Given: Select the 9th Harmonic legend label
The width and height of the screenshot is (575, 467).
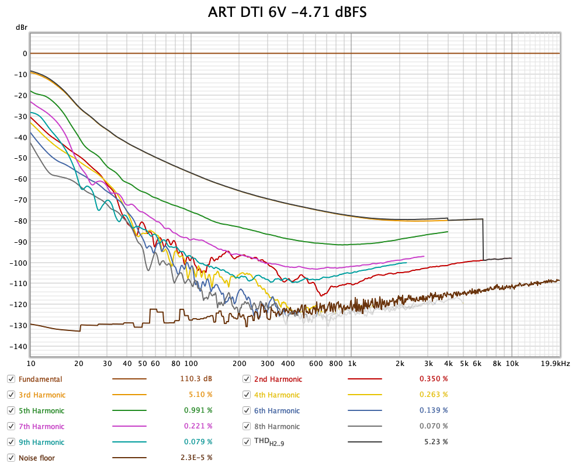Looking at the screenshot, I should point(41,442).
